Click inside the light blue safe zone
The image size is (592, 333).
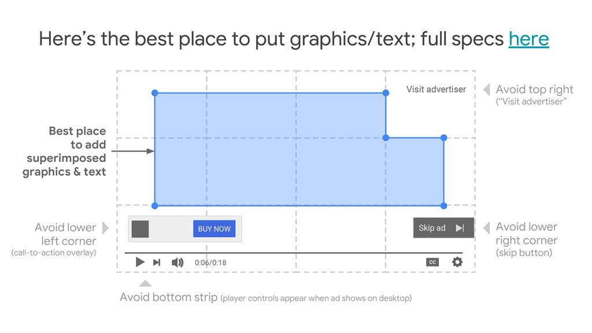(270, 149)
